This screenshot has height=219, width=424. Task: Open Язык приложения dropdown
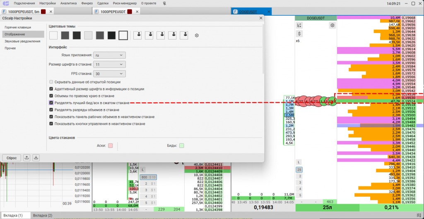(109, 55)
